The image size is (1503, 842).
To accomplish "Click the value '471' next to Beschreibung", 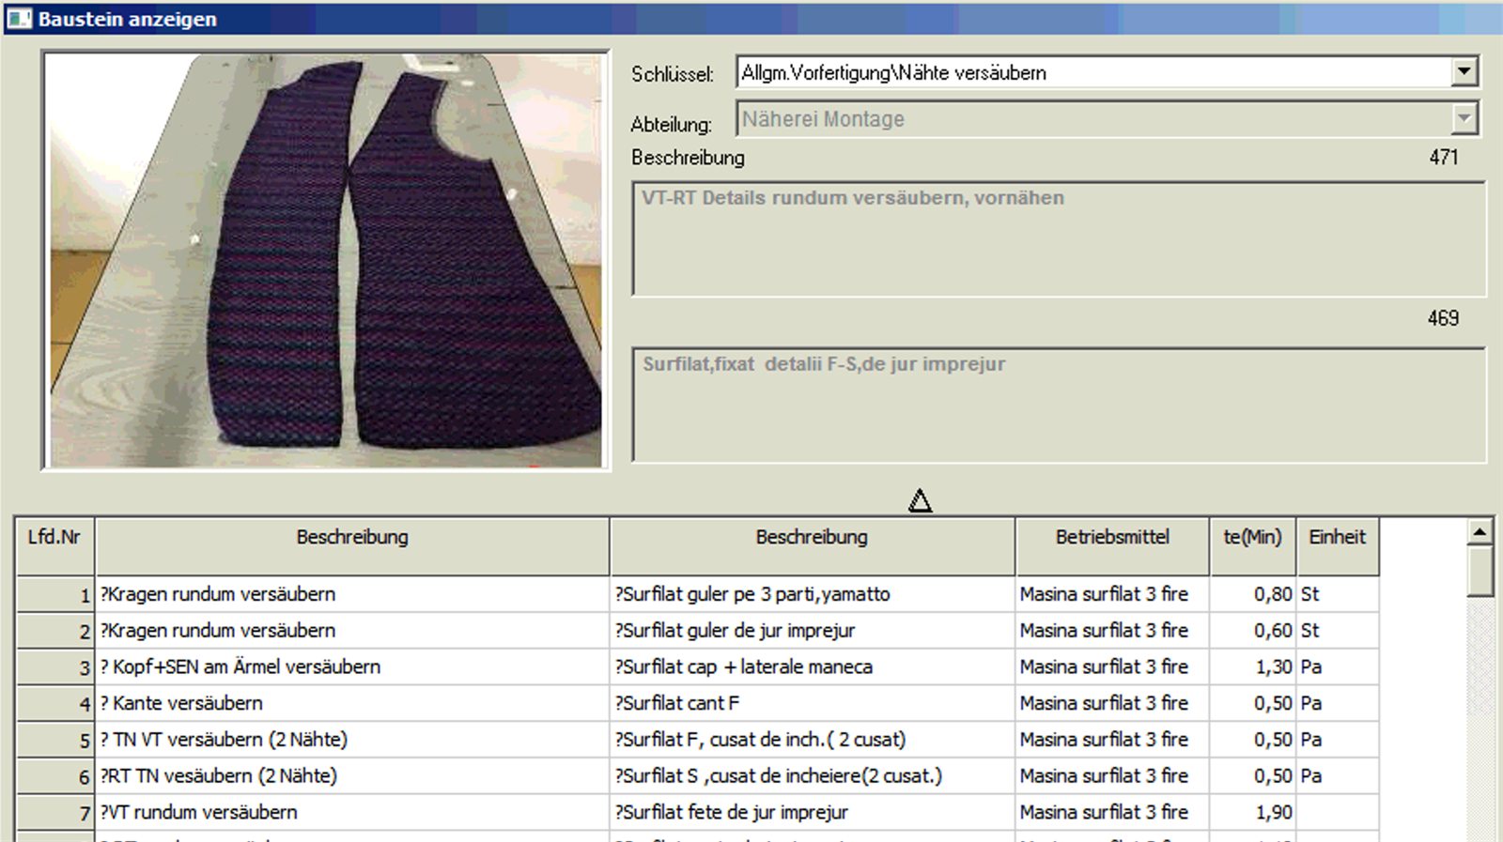I will 1444,158.
